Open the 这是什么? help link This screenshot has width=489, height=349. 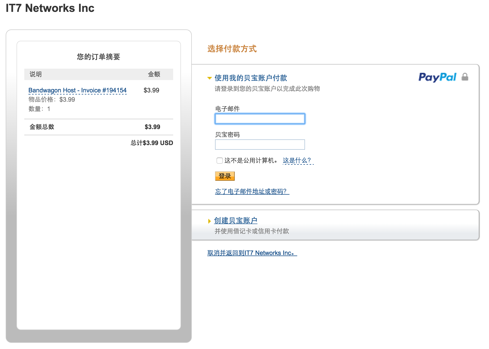(x=298, y=161)
